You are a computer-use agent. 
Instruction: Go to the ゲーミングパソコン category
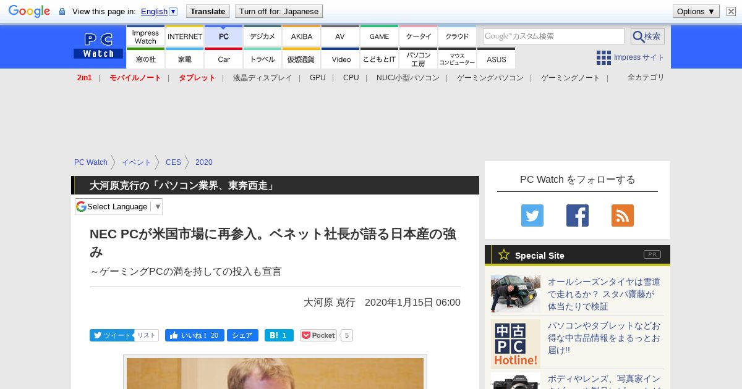click(x=490, y=78)
